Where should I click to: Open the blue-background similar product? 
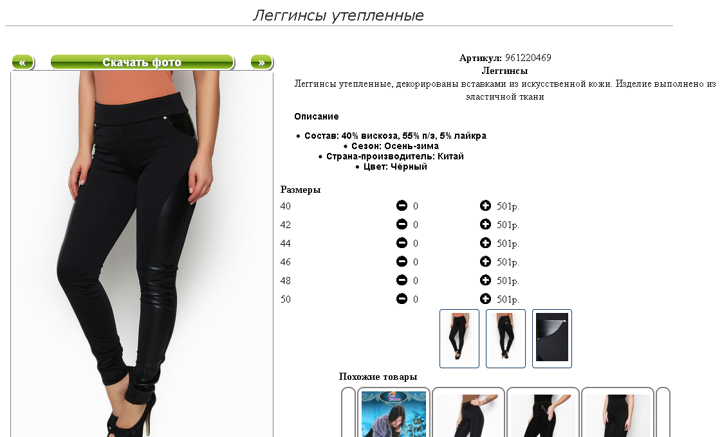click(x=394, y=412)
